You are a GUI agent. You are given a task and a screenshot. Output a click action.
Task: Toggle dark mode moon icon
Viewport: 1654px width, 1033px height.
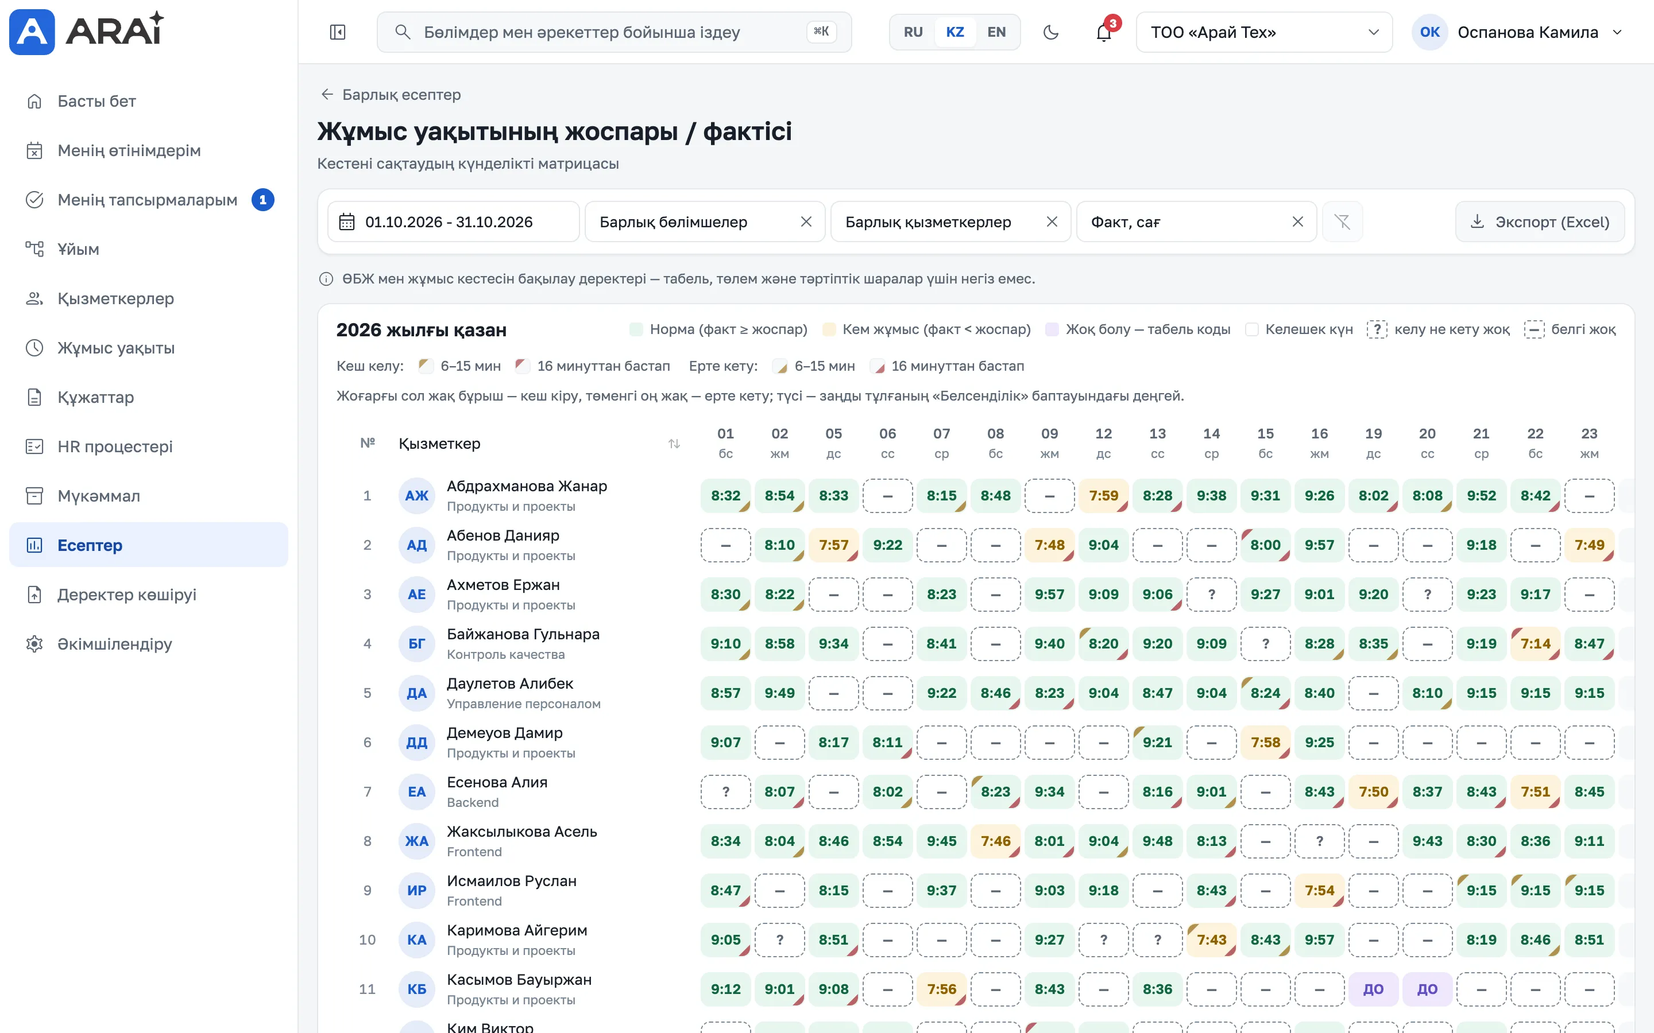pos(1050,32)
